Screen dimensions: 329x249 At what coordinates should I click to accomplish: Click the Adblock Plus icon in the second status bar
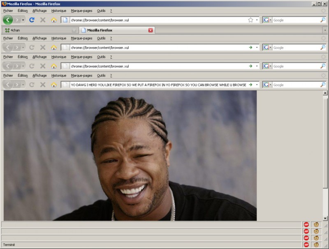pyautogui.click(x=306, y=231)
